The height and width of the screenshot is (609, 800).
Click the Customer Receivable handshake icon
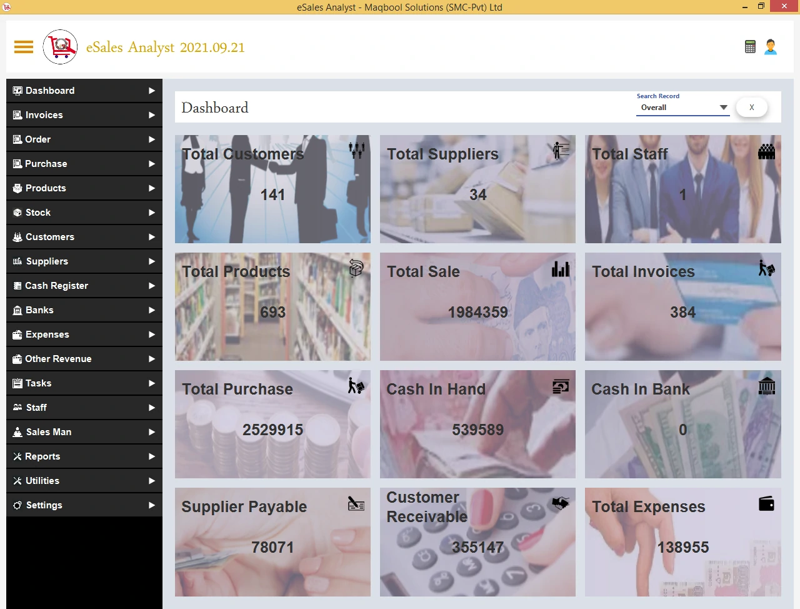(561, 503)
